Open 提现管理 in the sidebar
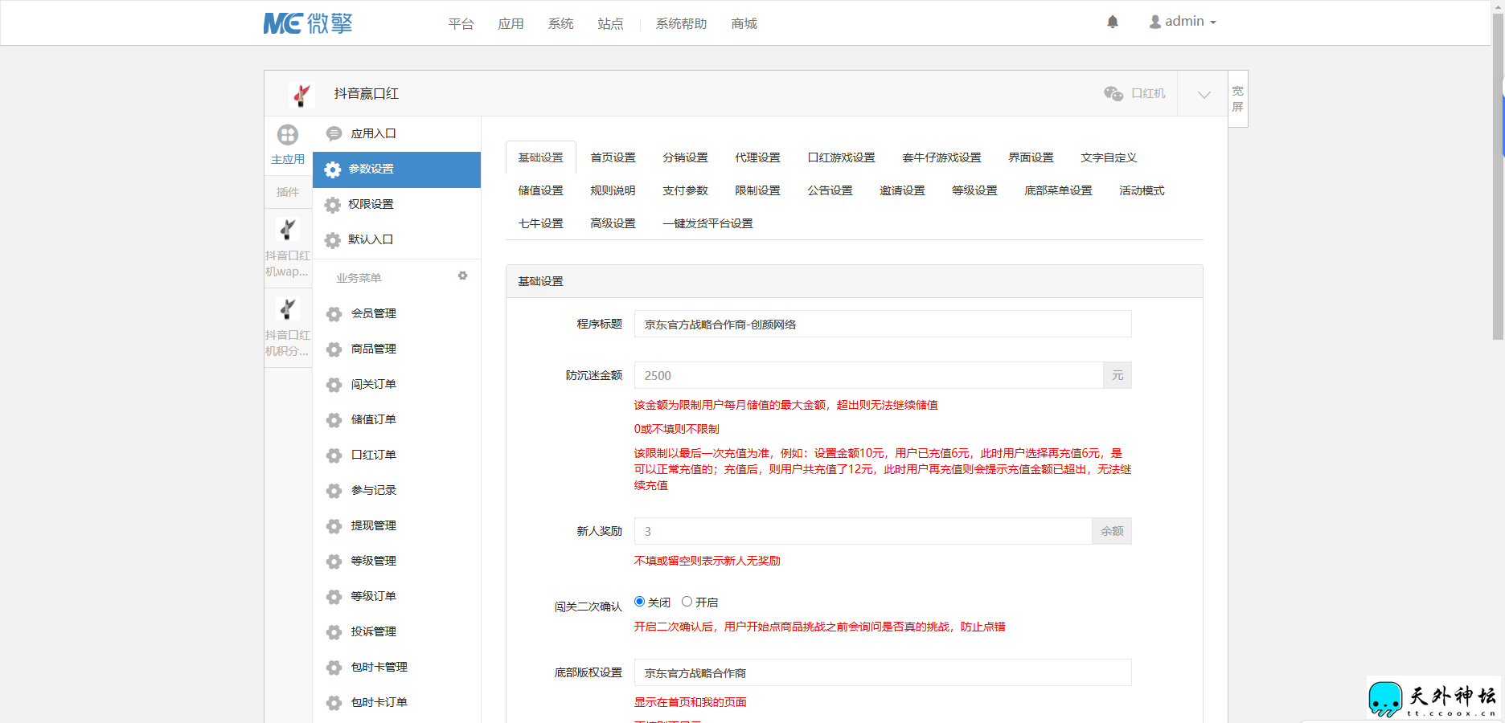Image resolution: width=1505 pixels, height=723 pixels. [x=373, y=526]
